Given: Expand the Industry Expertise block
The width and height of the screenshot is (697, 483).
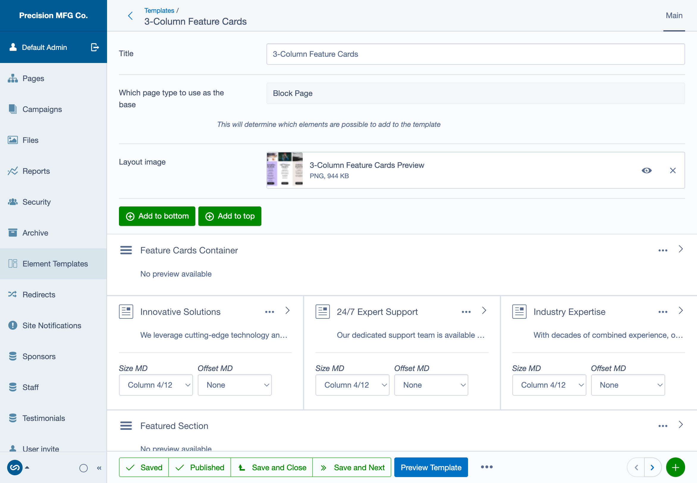Looking at the screenshot, I should pyautogui.click(x=681, y=310).
